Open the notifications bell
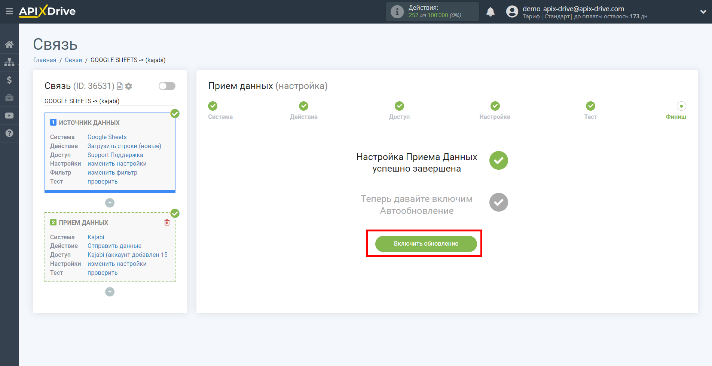Screen dimensions: 712x366 point(491,12)
